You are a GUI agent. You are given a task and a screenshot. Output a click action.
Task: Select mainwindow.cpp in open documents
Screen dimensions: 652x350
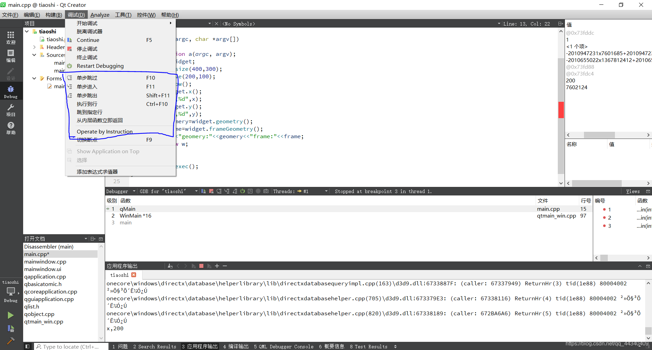[x=61, y=261]
